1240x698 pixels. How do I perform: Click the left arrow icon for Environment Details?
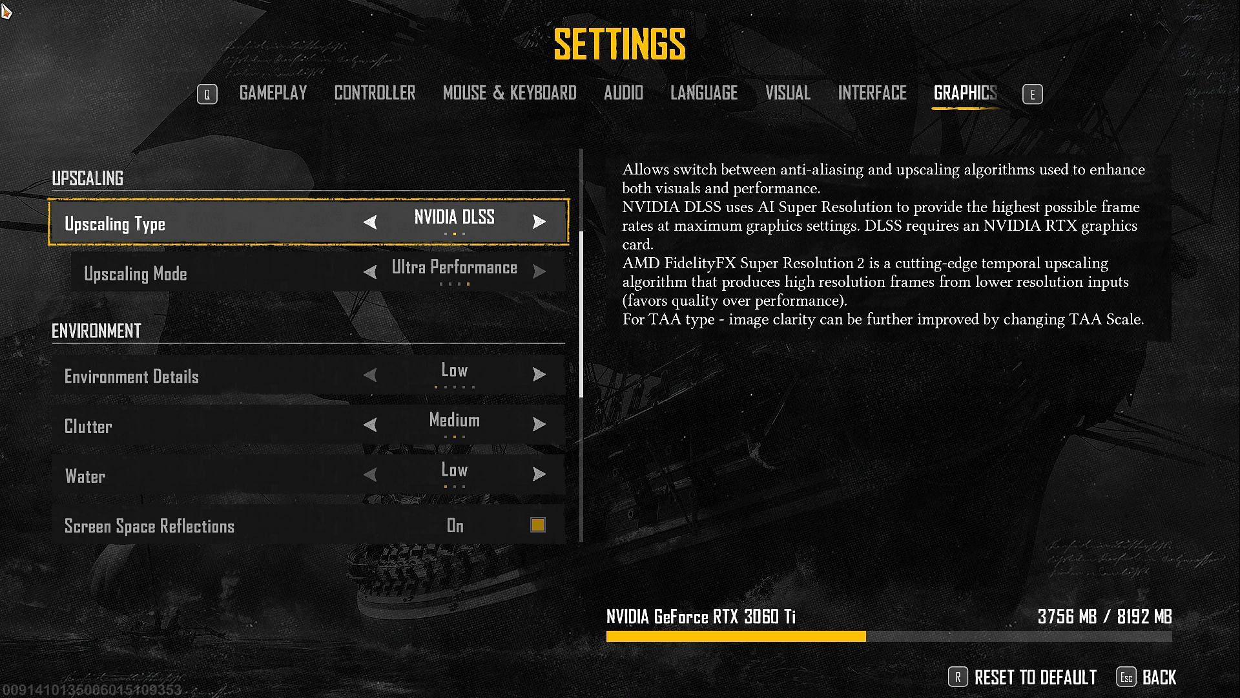(x=368, y=377)
